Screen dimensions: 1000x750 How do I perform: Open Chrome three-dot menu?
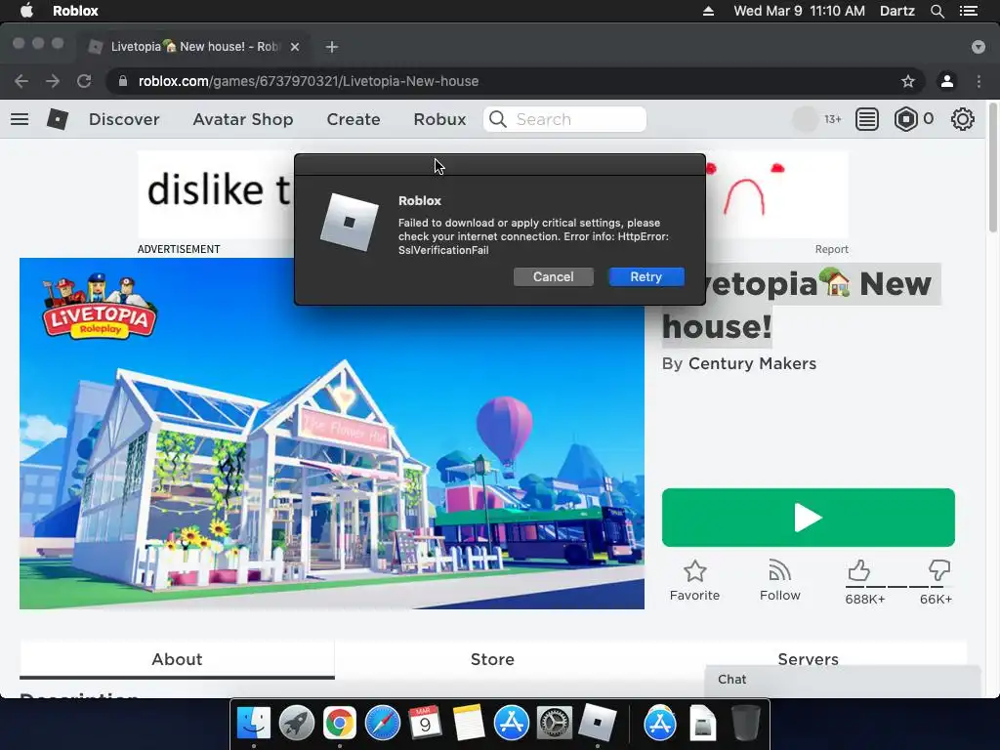[x=979, y=81]
